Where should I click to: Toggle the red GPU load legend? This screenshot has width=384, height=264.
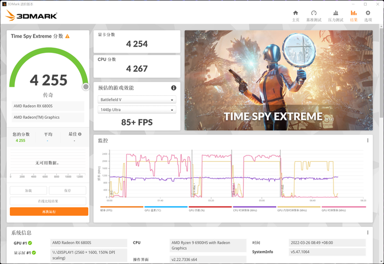click(x=210, y=208)
